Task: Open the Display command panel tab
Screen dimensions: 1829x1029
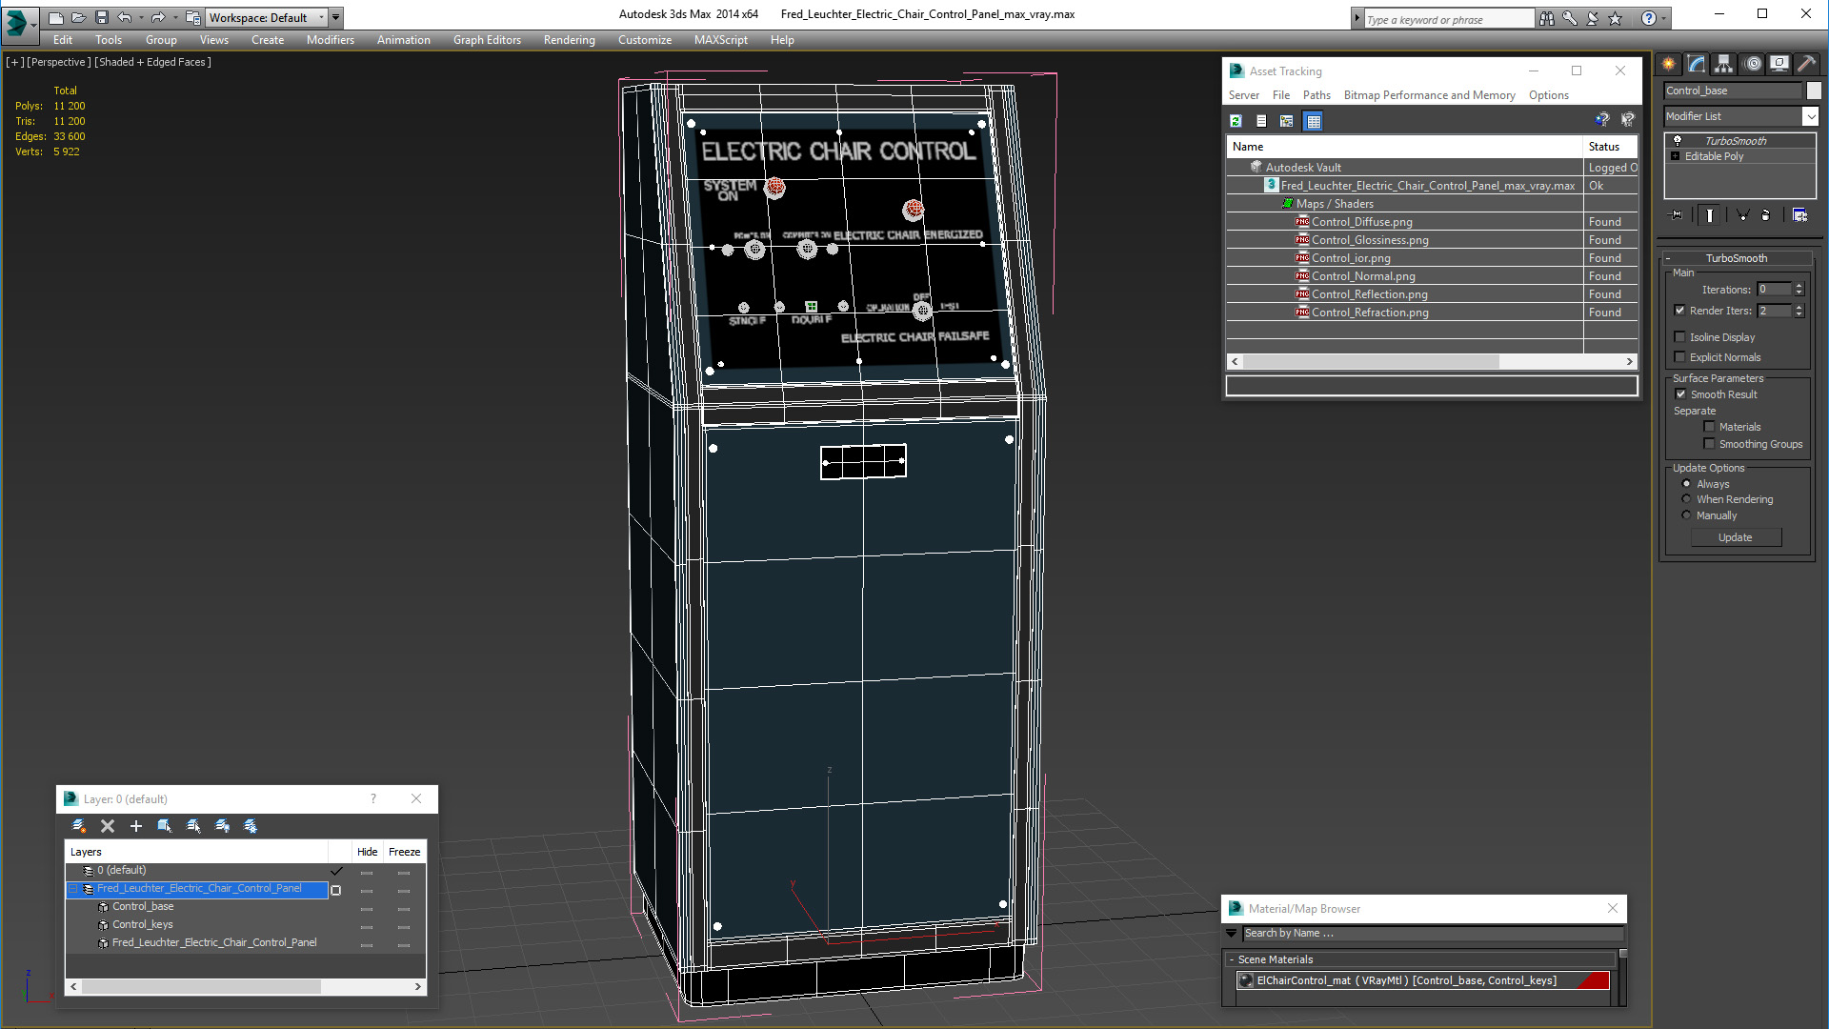Action: pos(1779,64)
